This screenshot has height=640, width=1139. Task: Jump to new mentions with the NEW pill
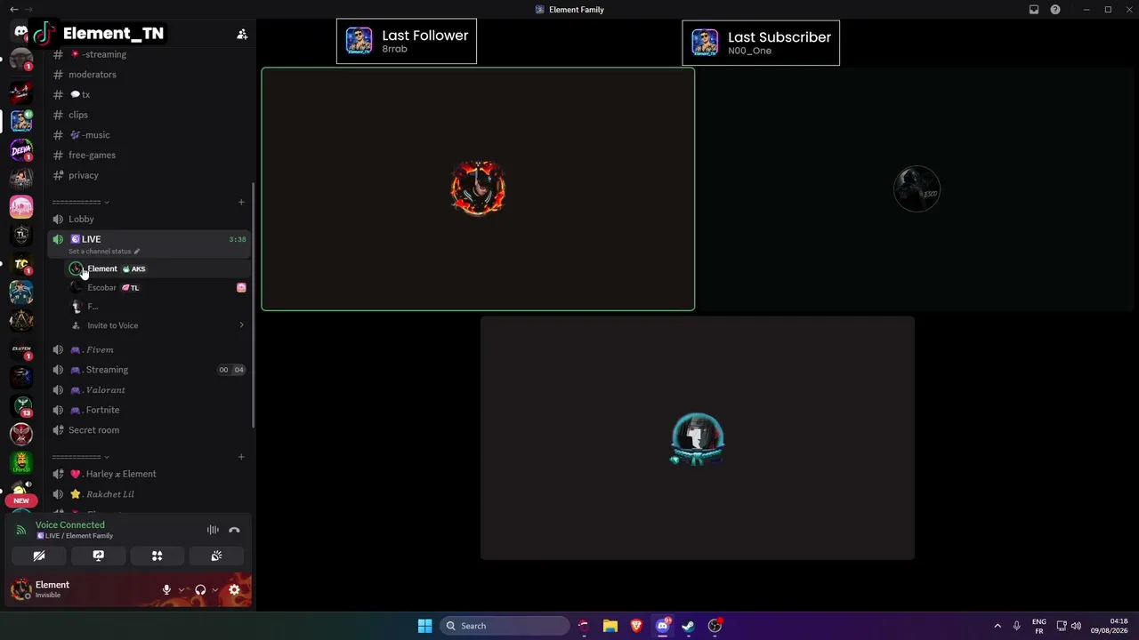click(x=21, y=500)
